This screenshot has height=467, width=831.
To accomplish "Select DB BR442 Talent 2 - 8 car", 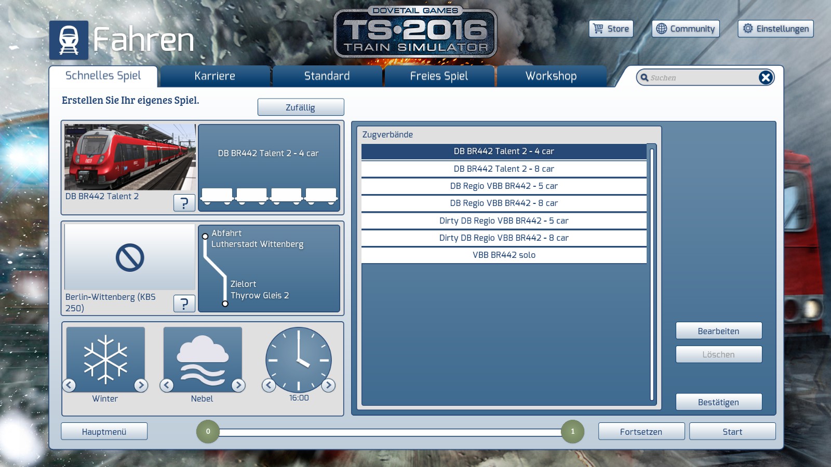I will 504,169.
